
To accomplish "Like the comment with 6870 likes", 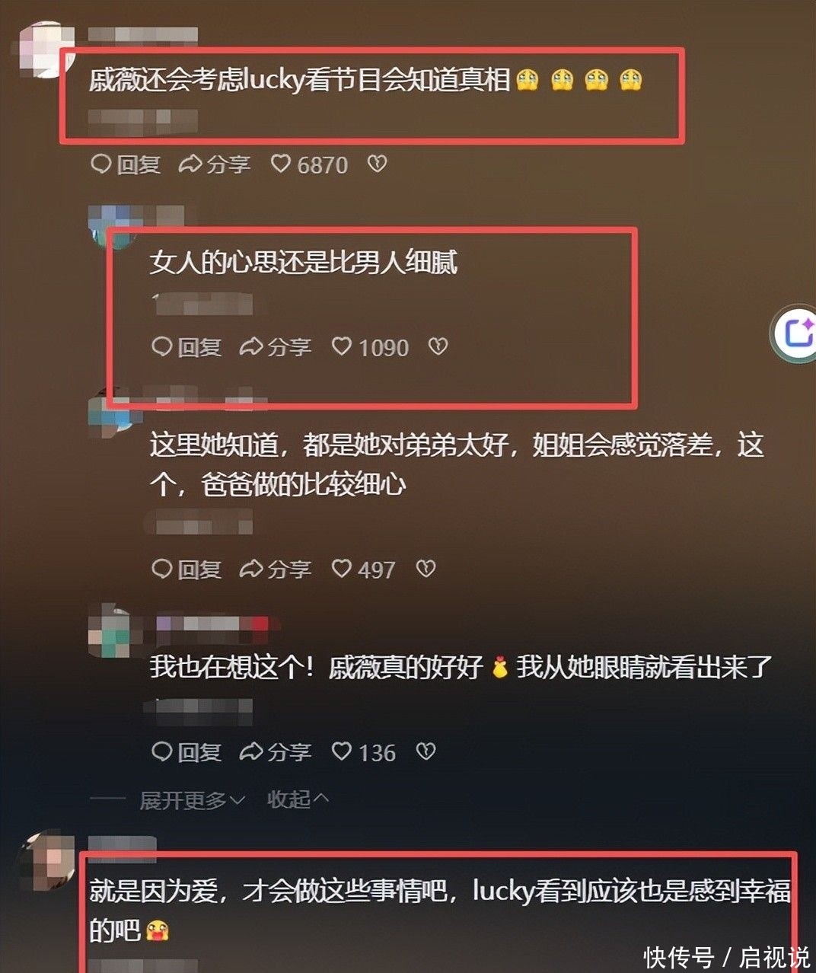I will [310, 164].
